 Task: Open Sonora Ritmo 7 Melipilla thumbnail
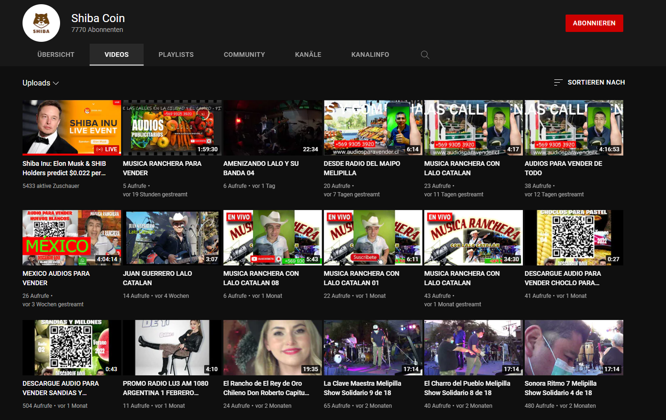[x=574, y=347]
